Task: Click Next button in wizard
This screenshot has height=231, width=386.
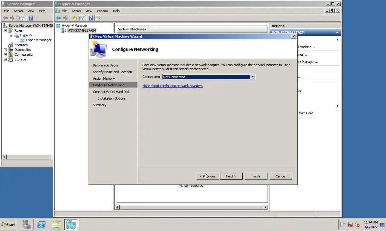Action: click(x=231, y=176)
